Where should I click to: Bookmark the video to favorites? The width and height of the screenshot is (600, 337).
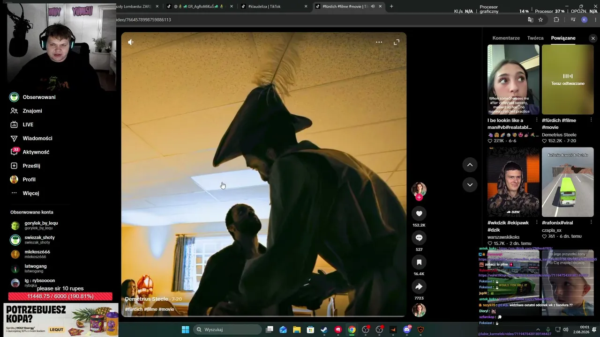tap(419, 262)
